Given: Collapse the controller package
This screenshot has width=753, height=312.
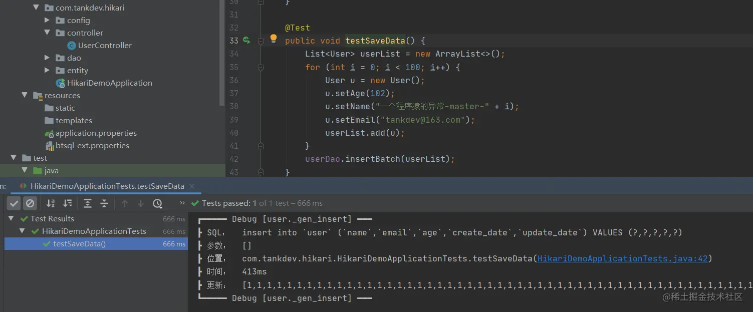Looking at the screenshot, I should [x=47, y=33].
